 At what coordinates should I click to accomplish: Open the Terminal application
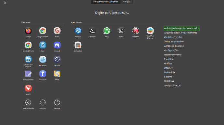(92, 31)
